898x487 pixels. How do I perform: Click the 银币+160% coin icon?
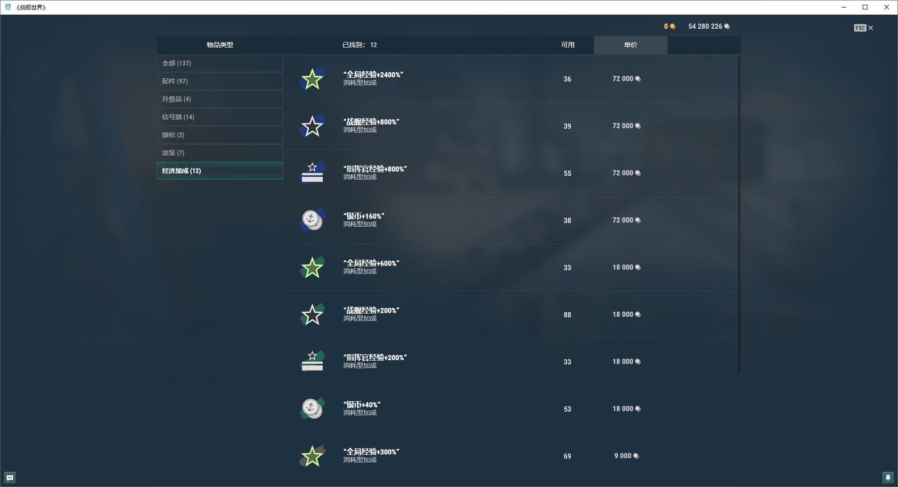pos(312,220)
